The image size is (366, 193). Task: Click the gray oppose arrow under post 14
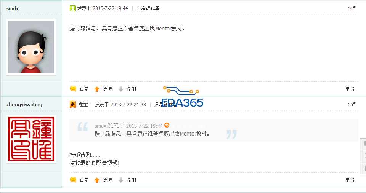(x=121, y=89)
